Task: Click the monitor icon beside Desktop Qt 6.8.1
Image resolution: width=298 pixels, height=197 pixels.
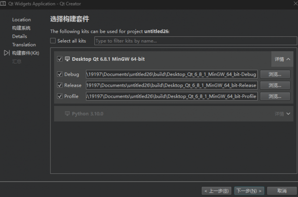Action: (x=67, y=59)
